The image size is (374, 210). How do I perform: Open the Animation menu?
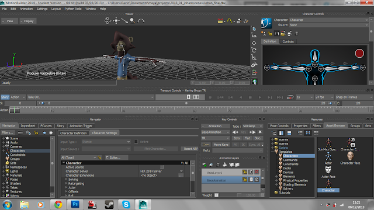coord(26,9)
